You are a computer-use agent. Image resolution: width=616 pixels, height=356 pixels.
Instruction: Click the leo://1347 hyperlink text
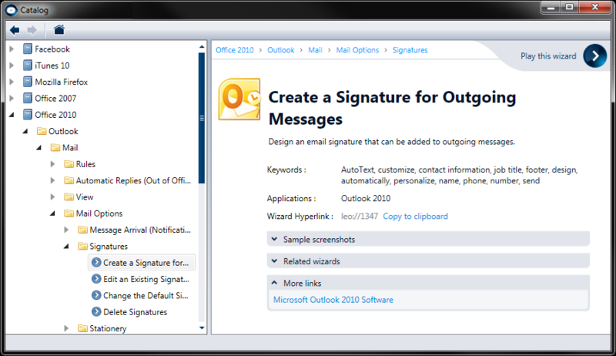(x=360, y=216)
